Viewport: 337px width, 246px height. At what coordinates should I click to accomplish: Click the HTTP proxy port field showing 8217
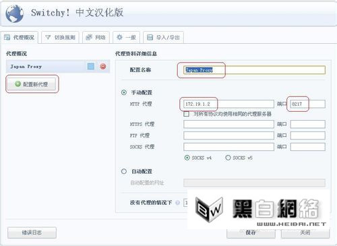307,104
